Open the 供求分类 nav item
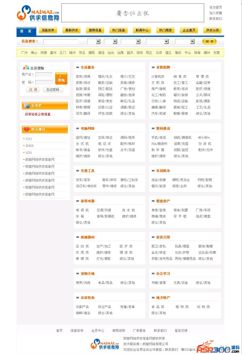This screenshot has width=242, height=354. pyautogui.click(x=212, y=30)
